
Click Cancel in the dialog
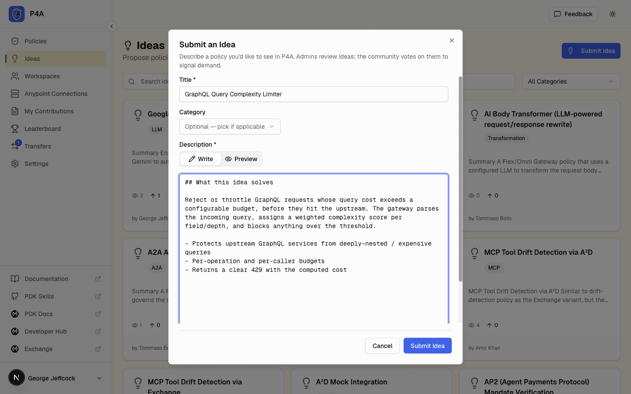coord(383,346)
